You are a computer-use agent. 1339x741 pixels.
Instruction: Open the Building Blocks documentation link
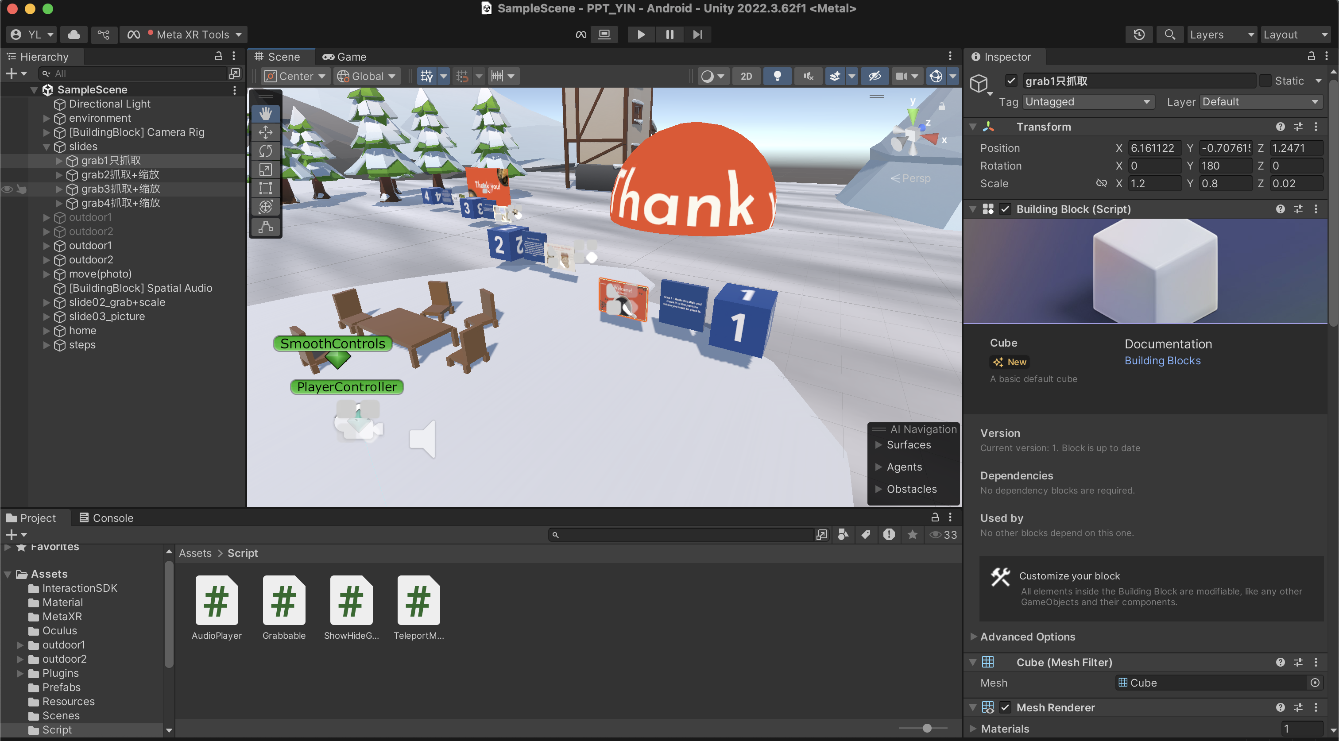(x=1162, y=361)
